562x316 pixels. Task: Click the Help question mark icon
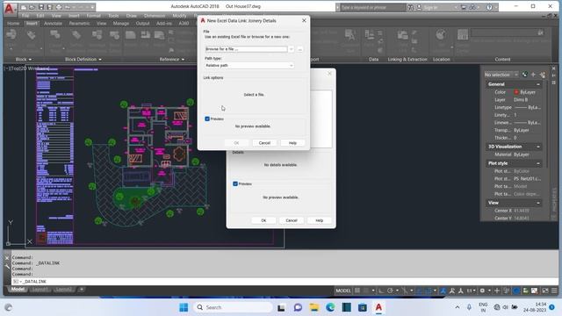point(489,7)
